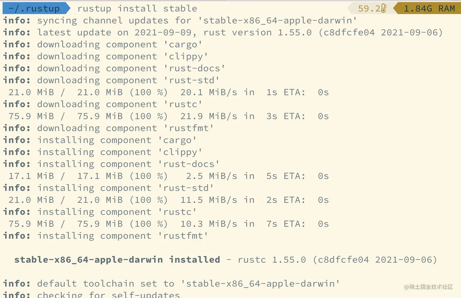Click 'installing component clippy' line
Image resolution: width=461 pixels, height=298 pixels.
(x=102, y=152)
